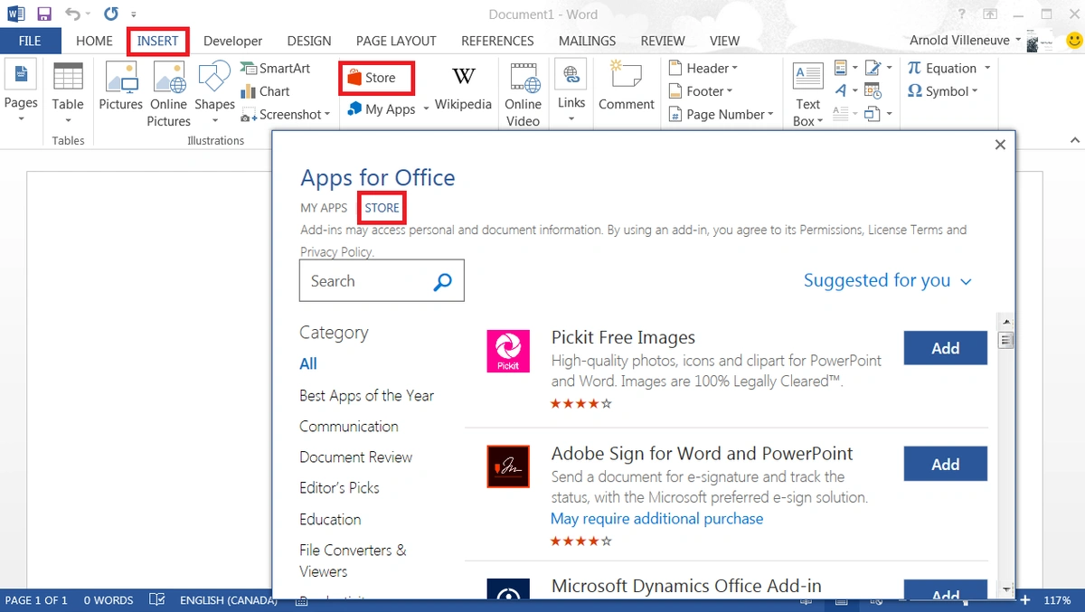The image size is (1085, 612).
Task: Open the Header dropdown
Action: [703, 68]
